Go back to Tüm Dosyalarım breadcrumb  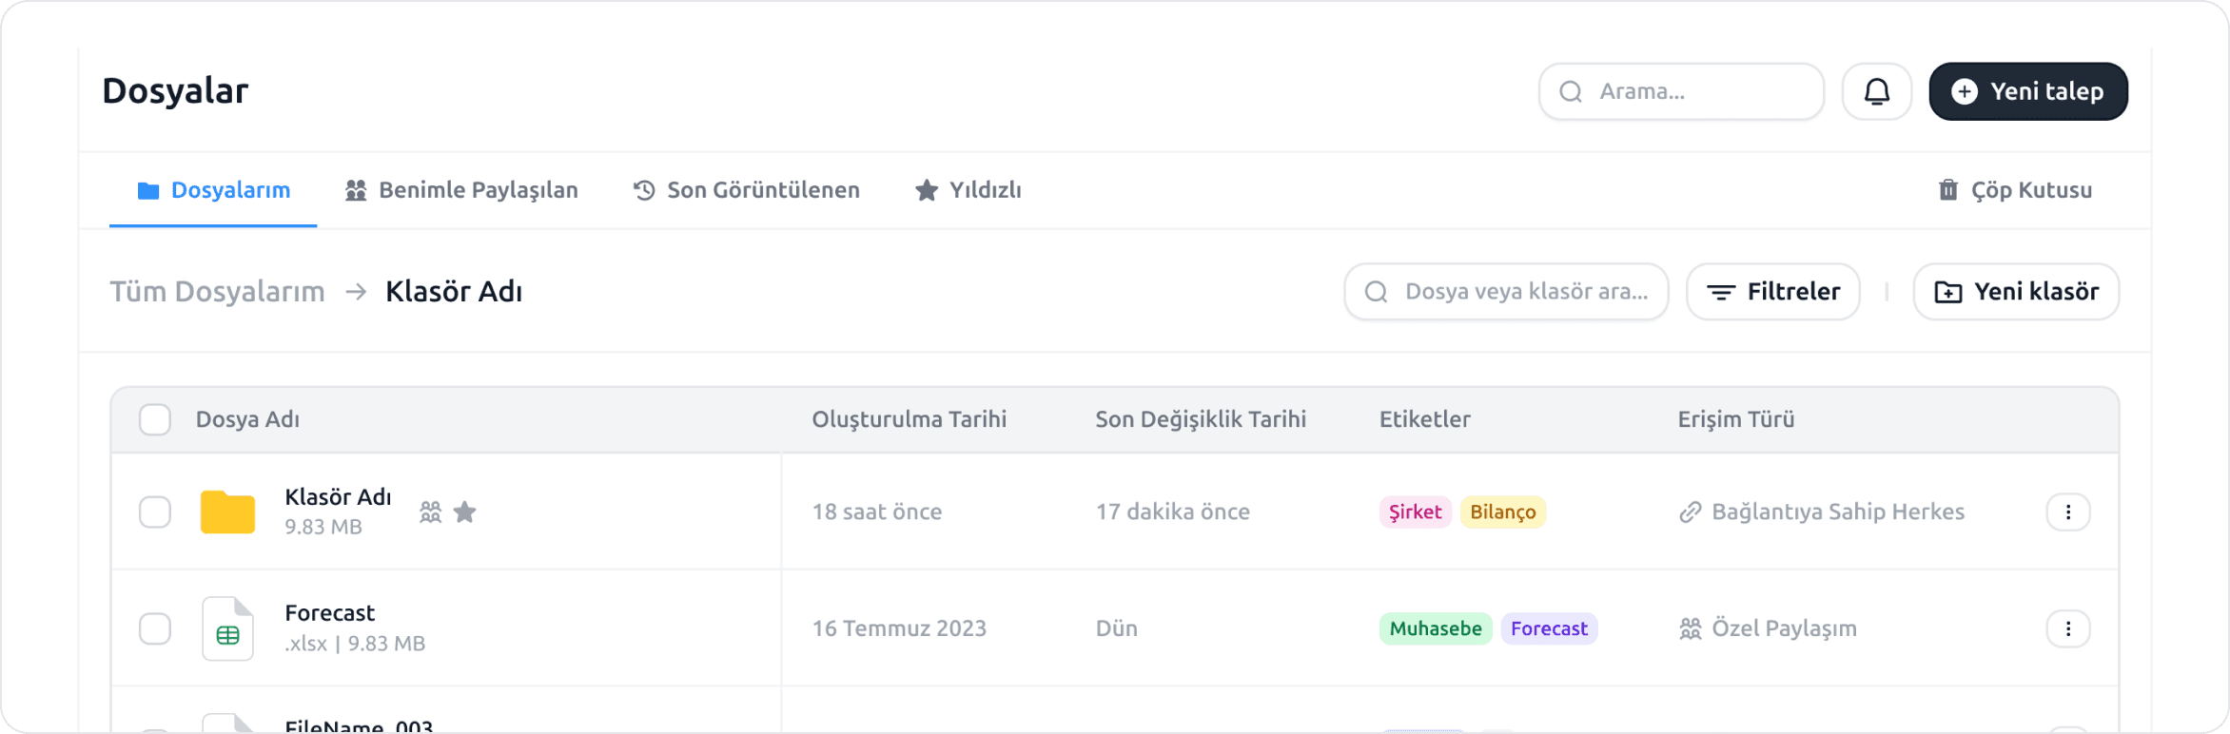(217, 292)
